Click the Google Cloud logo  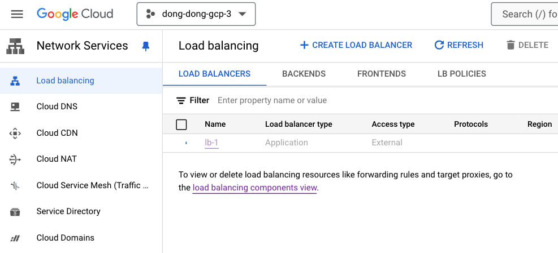pos(75,14)
